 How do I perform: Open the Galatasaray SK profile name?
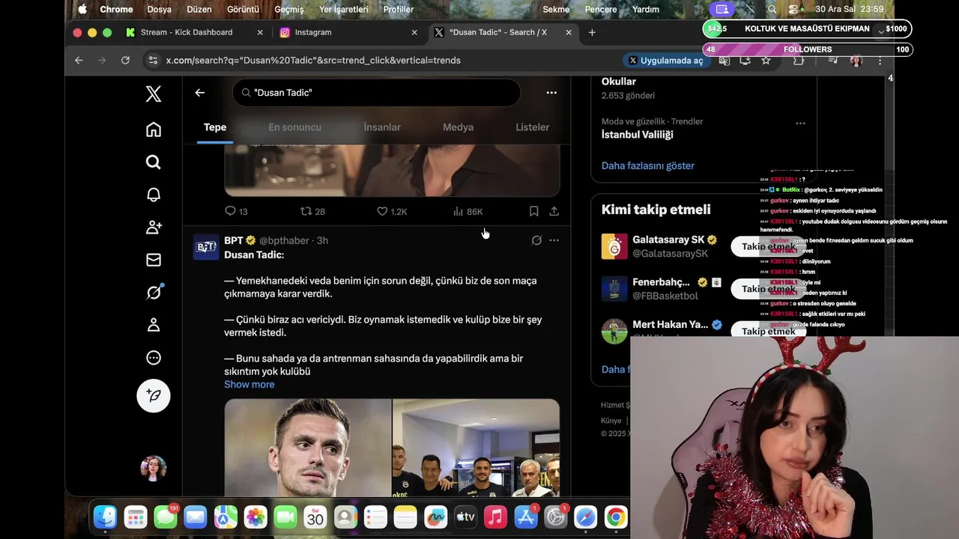tap(668, 240)
